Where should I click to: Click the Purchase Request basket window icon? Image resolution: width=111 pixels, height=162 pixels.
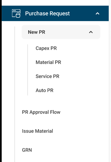pos(16,13)
